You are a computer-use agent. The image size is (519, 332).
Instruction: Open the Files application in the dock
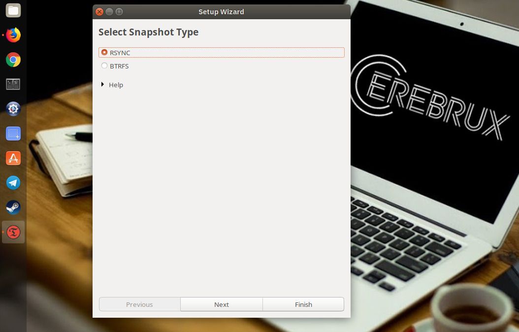(12, 10)
